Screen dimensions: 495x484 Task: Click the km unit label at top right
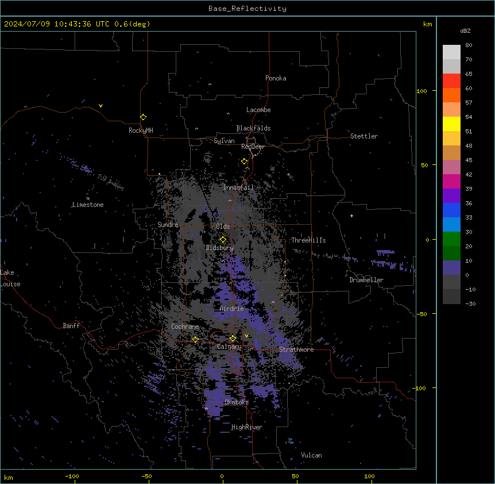(x=427, y=24)
